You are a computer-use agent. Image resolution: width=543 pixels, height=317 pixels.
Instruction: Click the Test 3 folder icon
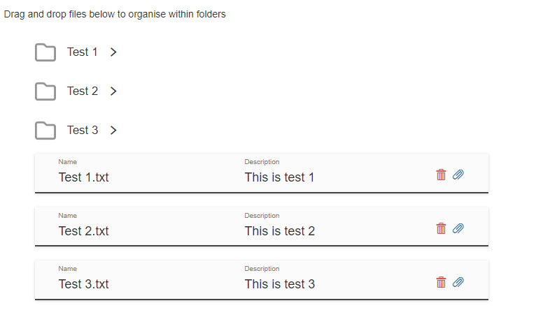click(45, 131)
